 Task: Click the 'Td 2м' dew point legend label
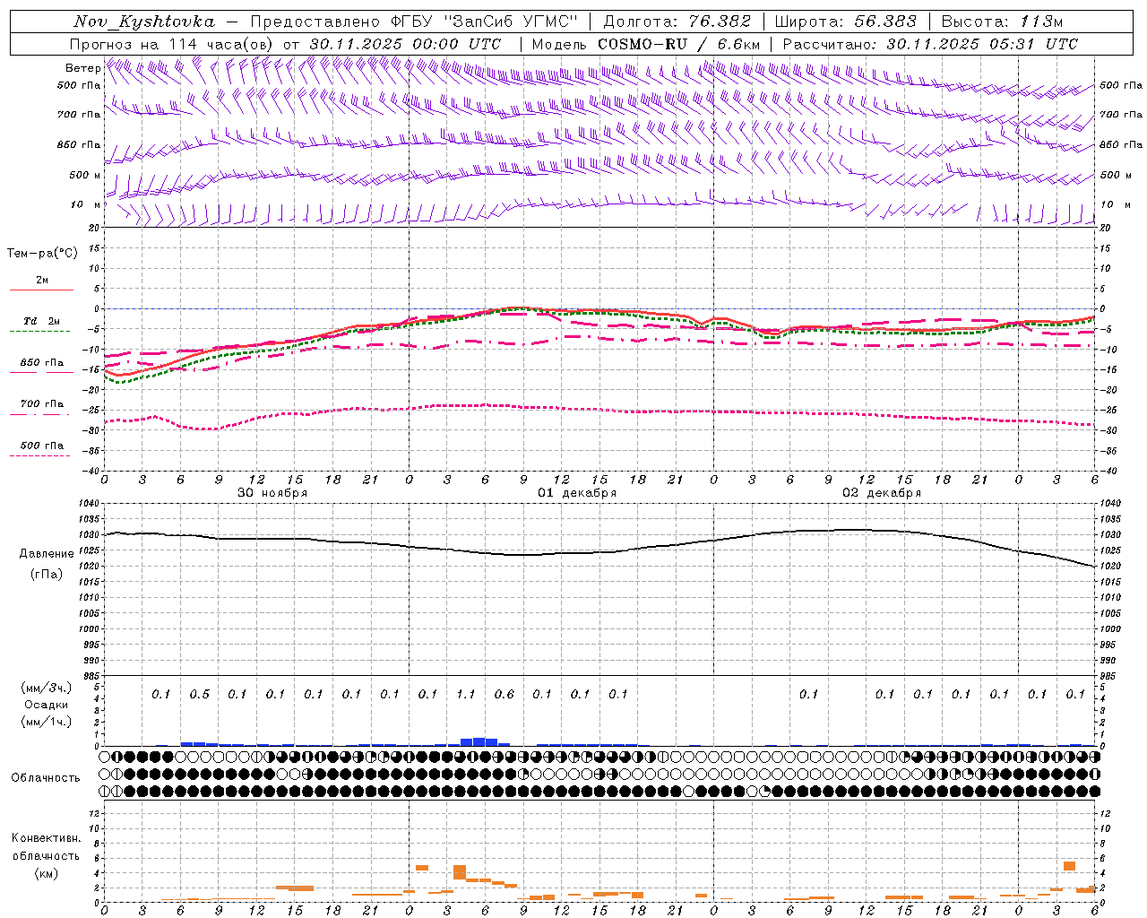(x=42, y=321)
